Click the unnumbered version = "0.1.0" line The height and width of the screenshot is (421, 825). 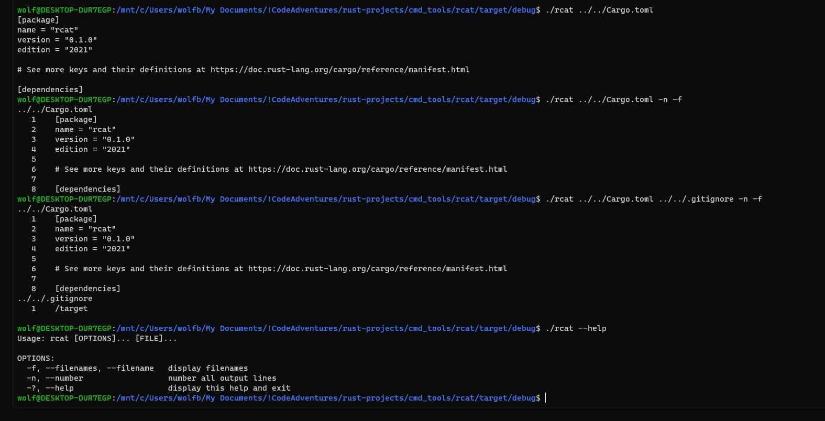[57, 40]
